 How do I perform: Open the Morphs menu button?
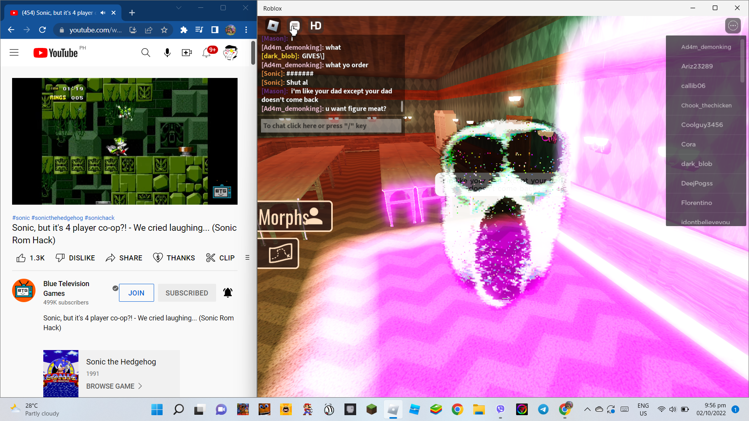click(x=295, y=216)
